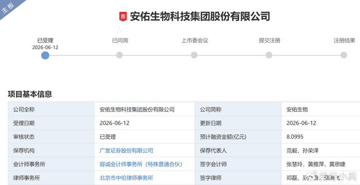Click the 受理日期 label cell
This screenshot has height=185, width=360.
51,123
